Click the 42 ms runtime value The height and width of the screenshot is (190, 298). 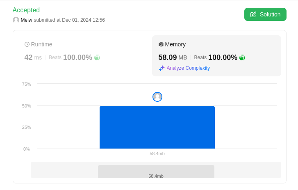(x=33, y=57)
